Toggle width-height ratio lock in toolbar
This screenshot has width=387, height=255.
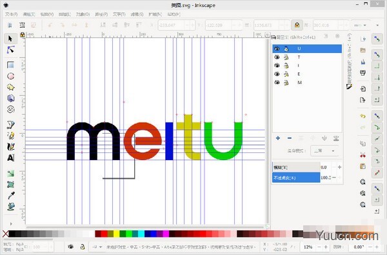297,25
